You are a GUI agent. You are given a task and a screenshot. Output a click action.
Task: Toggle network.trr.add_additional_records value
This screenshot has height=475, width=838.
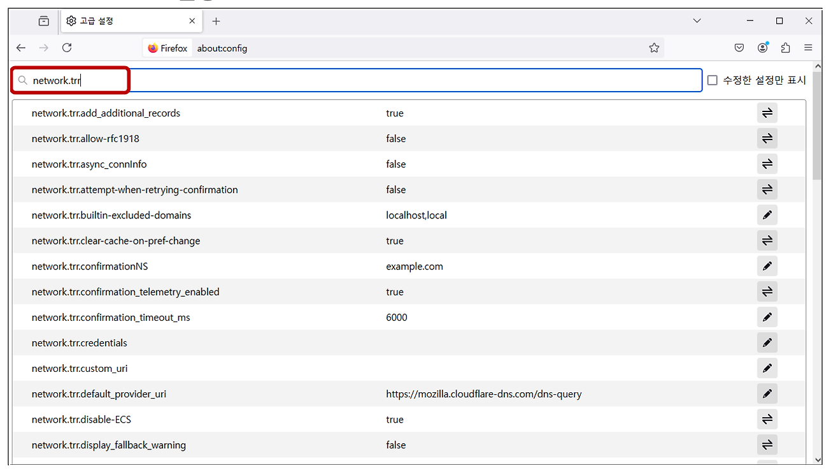point(767,113)
